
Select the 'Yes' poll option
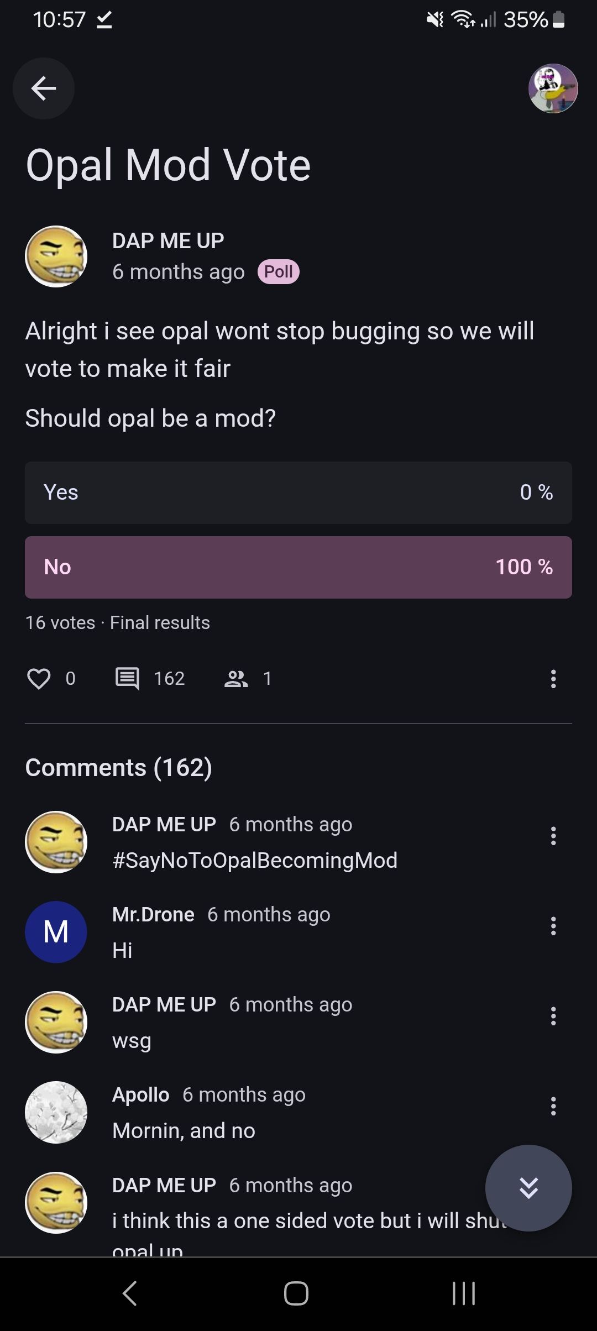[x=298, y=492]
